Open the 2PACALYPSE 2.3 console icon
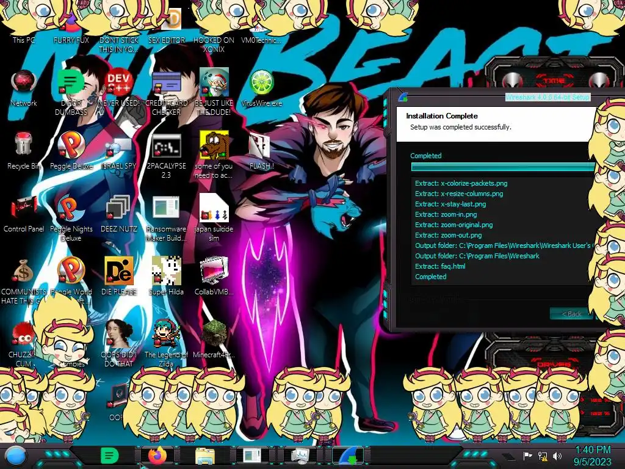625x469 pixels. pyautogui.click(x=166, y=156)
